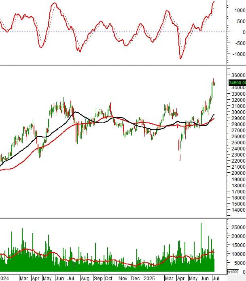Click the 34600.00 current price tag

tap(238, 83)
